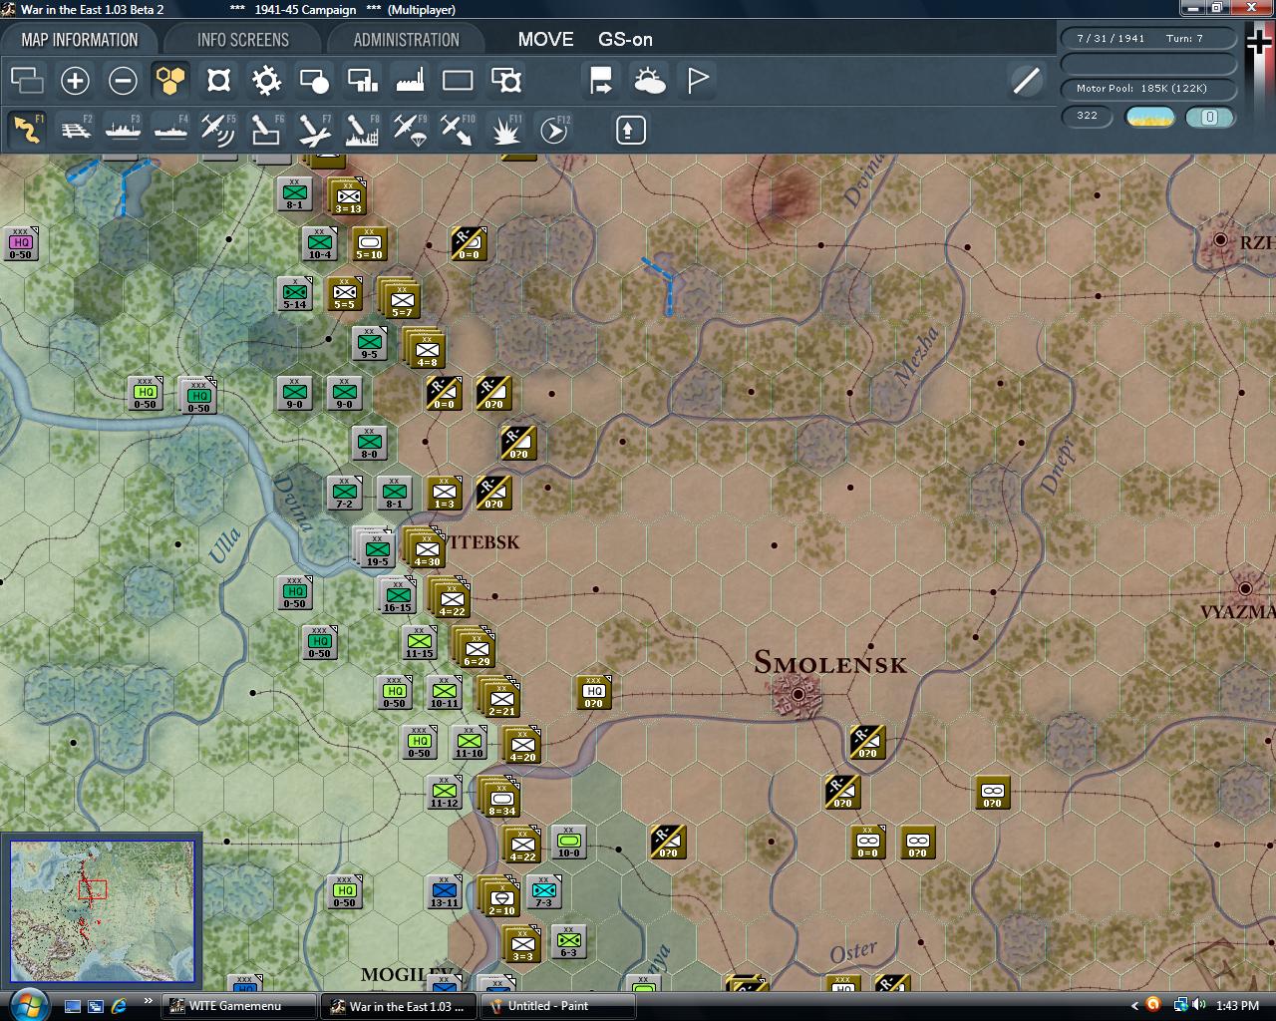1276x1021 pixels.
Task: Expand the toolbar via the up-arrow button
Action: 629,130
